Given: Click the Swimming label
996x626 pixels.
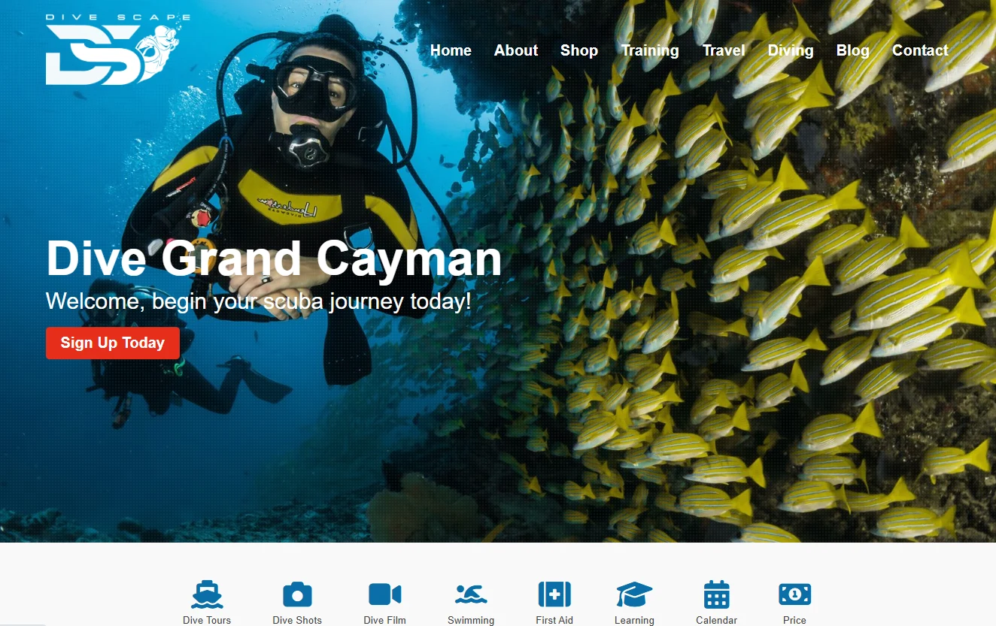Looking at the screenshot, I should point(471,620).
